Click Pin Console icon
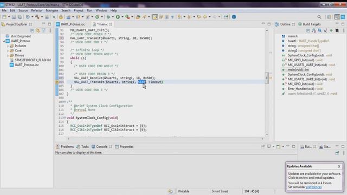Image resolution: width=347 pixels, height=195 pixels. (x=262, y=146)
